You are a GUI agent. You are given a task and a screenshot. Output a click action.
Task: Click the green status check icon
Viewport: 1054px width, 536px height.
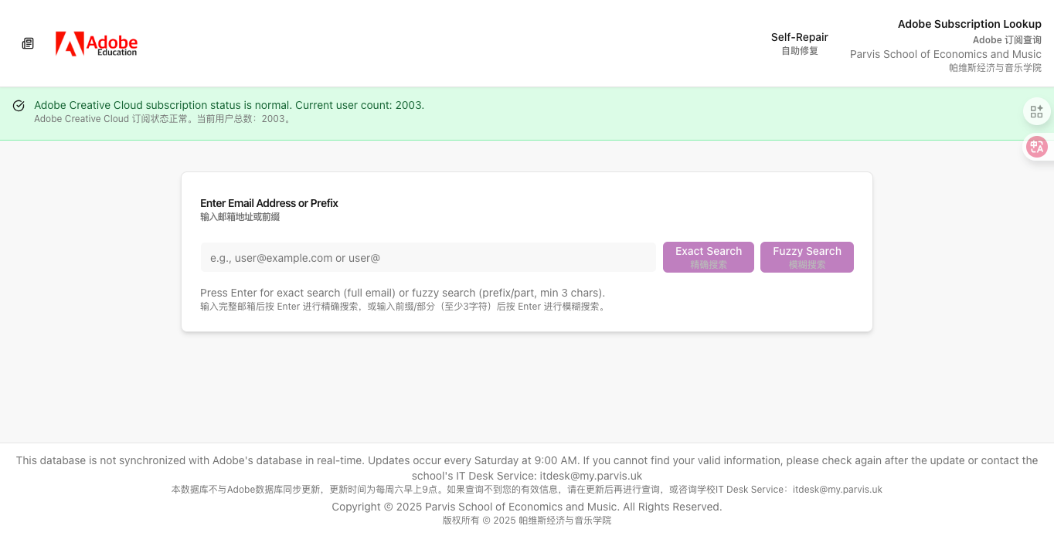[19, 106]
